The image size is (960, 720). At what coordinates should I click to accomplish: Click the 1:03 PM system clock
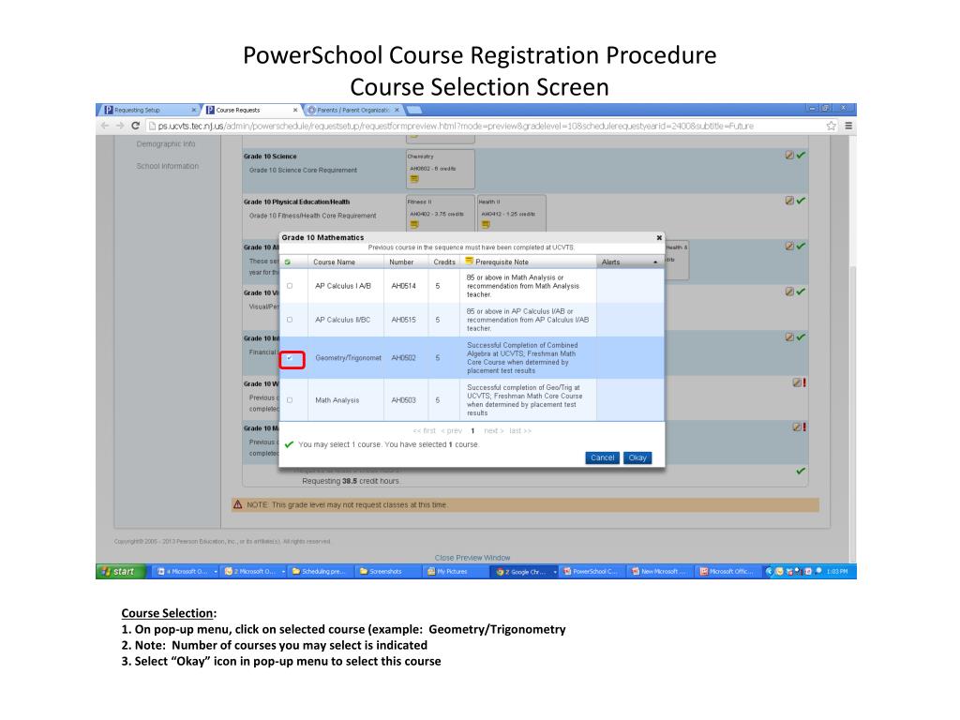(837, 571)
